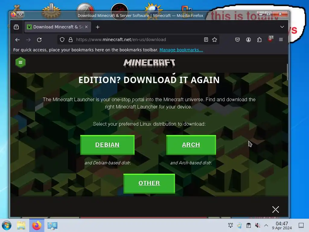Click the URL address field

pyautogui.click(x=138, y=40)
